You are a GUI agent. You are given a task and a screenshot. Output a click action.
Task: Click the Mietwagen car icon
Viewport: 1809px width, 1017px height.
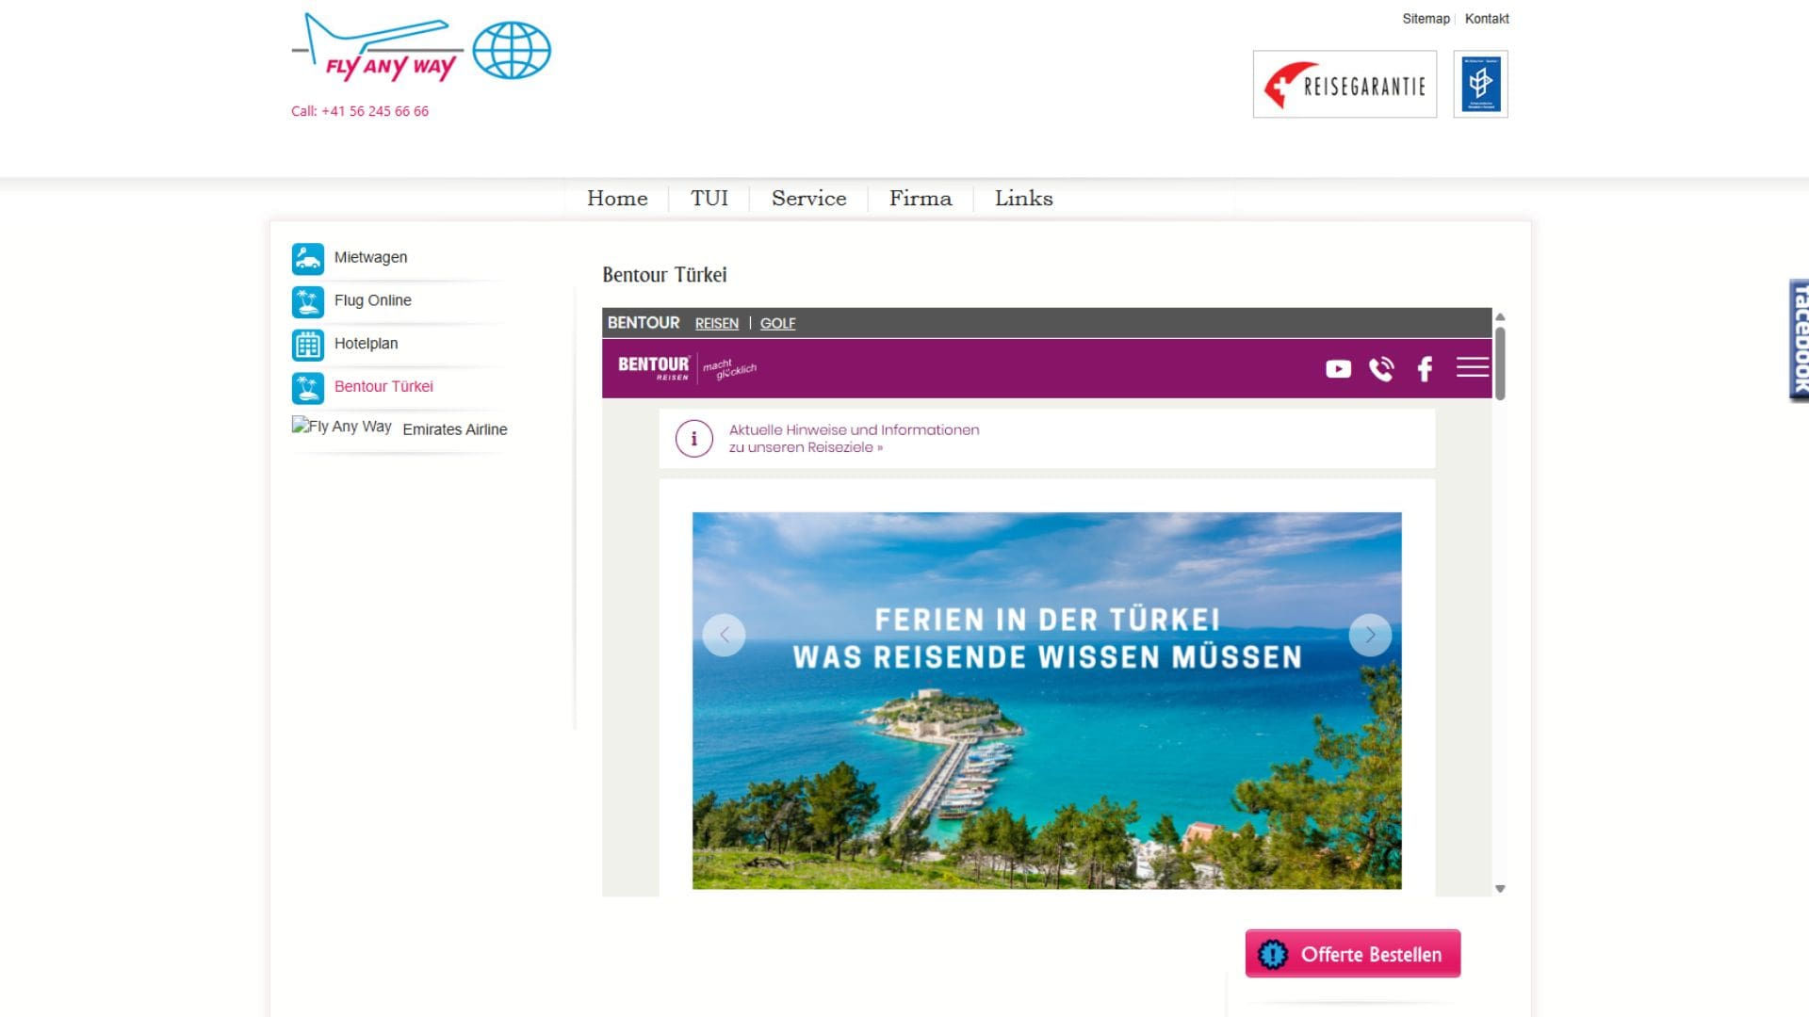point(307,258)
